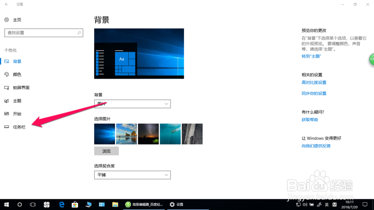Open File Explorer folder on taskbar
The width and height of the screenshot is (374, 210).
[115, 204]
